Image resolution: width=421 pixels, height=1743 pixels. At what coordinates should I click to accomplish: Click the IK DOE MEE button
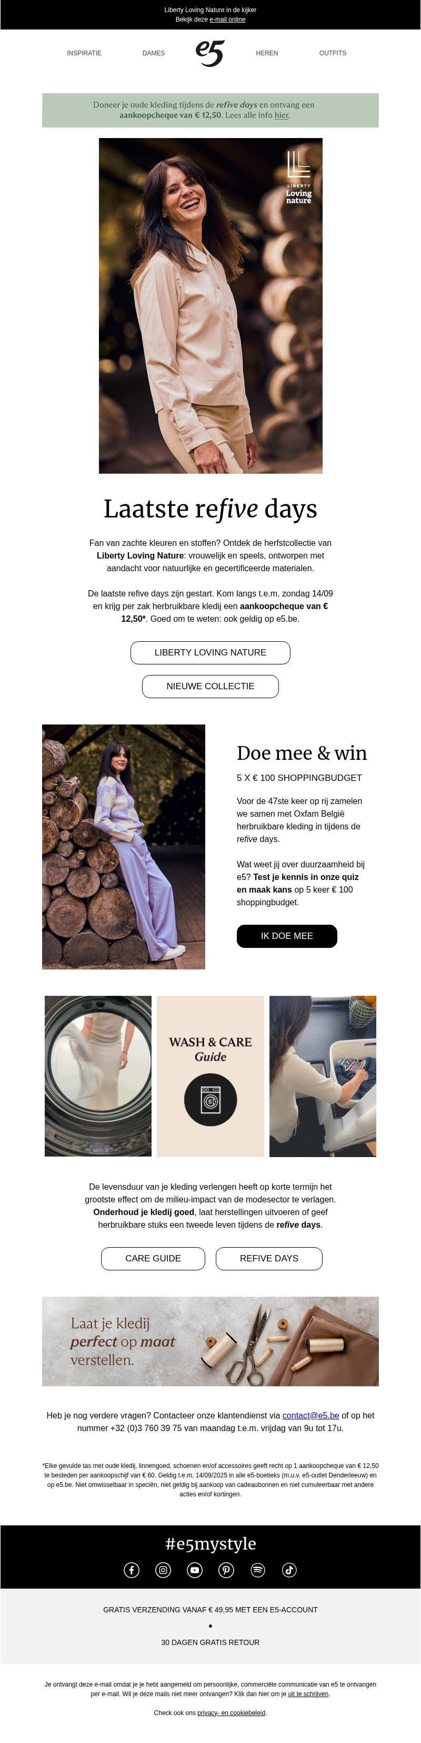click(x=286, y=936)
